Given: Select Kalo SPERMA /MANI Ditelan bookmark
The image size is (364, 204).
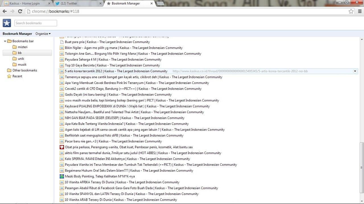Looking at the screenshot, I should click(x=208, y=159).
